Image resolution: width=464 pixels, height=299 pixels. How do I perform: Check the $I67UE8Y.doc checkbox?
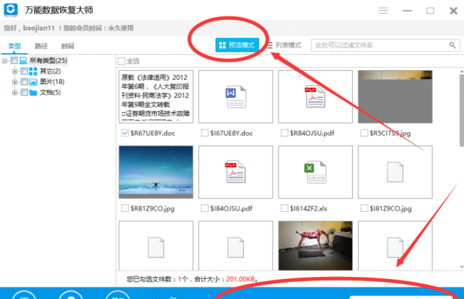coord(204,133)
